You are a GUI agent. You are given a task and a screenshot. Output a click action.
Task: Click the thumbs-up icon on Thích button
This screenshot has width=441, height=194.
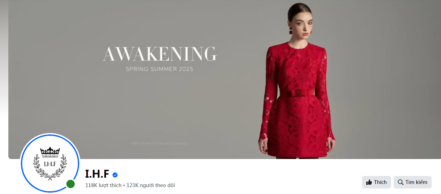369,182
